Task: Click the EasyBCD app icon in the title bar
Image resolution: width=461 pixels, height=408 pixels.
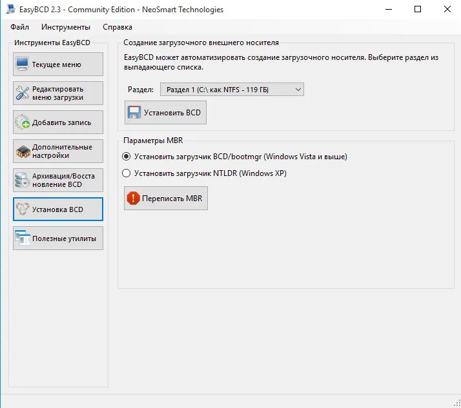Action: point(11,9)
